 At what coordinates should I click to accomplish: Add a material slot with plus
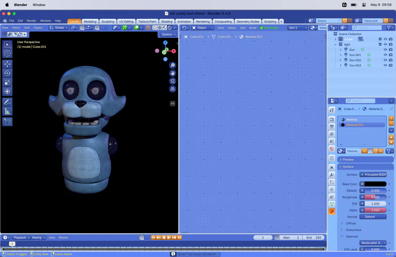click(x=391, y=118)
